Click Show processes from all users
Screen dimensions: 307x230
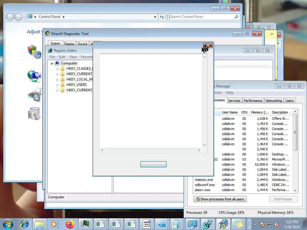coord(220,199)
